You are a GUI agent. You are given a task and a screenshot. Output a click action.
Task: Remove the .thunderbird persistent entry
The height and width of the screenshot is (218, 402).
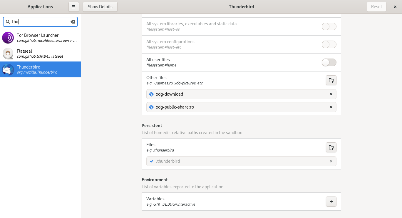click(331, 161)
